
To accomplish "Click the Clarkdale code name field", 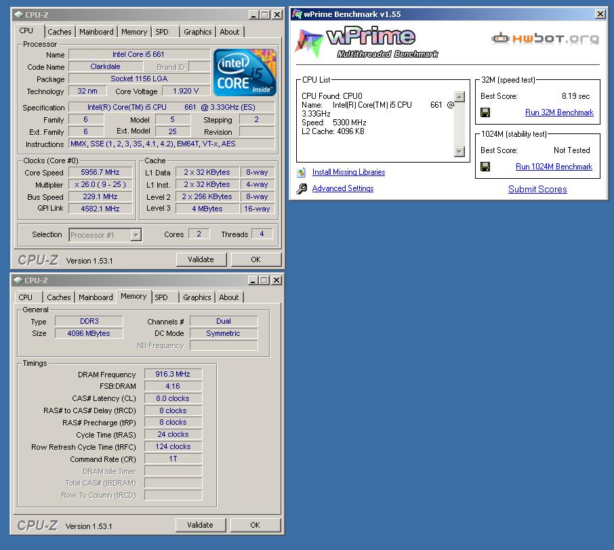I will [x=105, y=66].
